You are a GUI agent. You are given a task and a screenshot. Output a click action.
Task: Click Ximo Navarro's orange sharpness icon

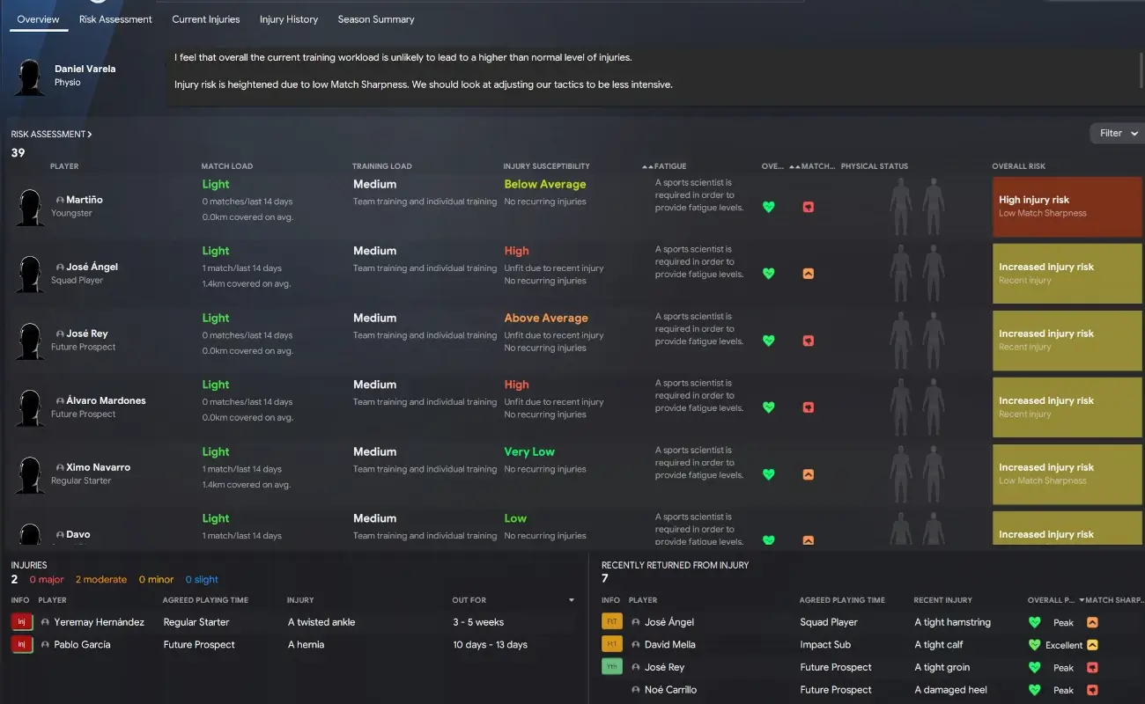click(x=808, y=474)
